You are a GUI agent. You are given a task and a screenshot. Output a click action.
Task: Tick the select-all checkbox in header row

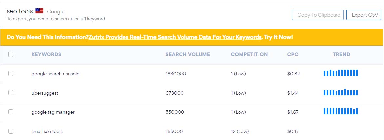coord(11,54)
